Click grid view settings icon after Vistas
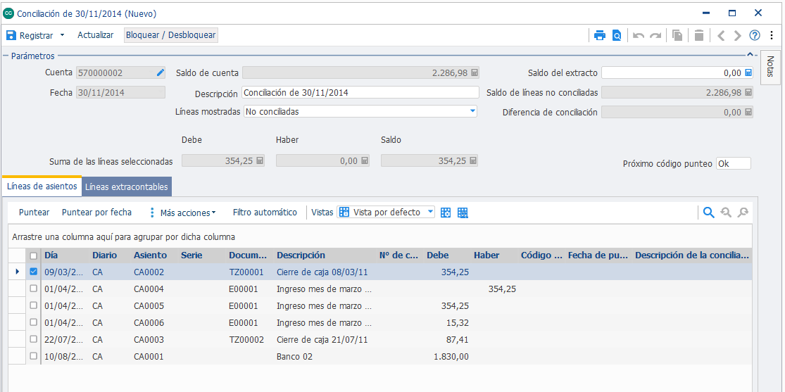785x392 pixels. pyautogui.click(x=446, y=213)
